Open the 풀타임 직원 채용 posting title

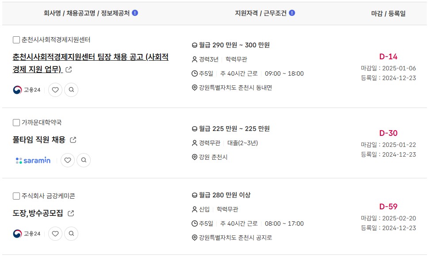39,140
